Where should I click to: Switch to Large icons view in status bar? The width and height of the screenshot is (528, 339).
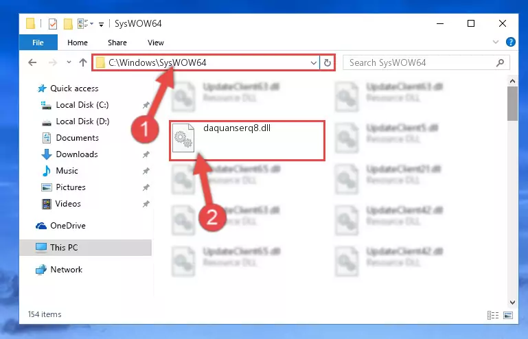click(508, 315)
